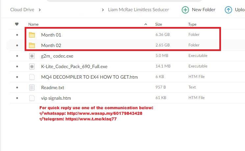Click the Readme.txt text file icon
Image resolution: width=245 pixels, height=151 pixels.
[x=32, y=88]
